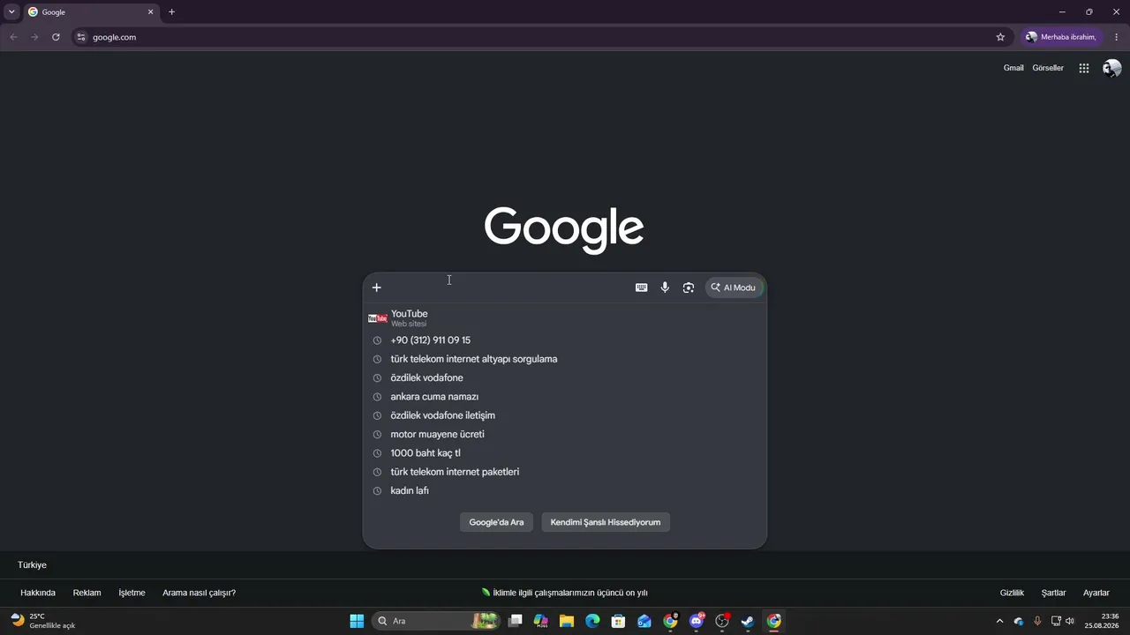Open a new tab with the plus button

(x=171, y=12)
